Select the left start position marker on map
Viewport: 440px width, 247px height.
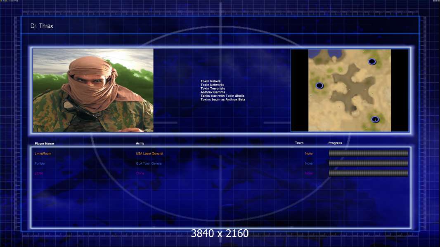pyautogui.click(x=319, y=86)
